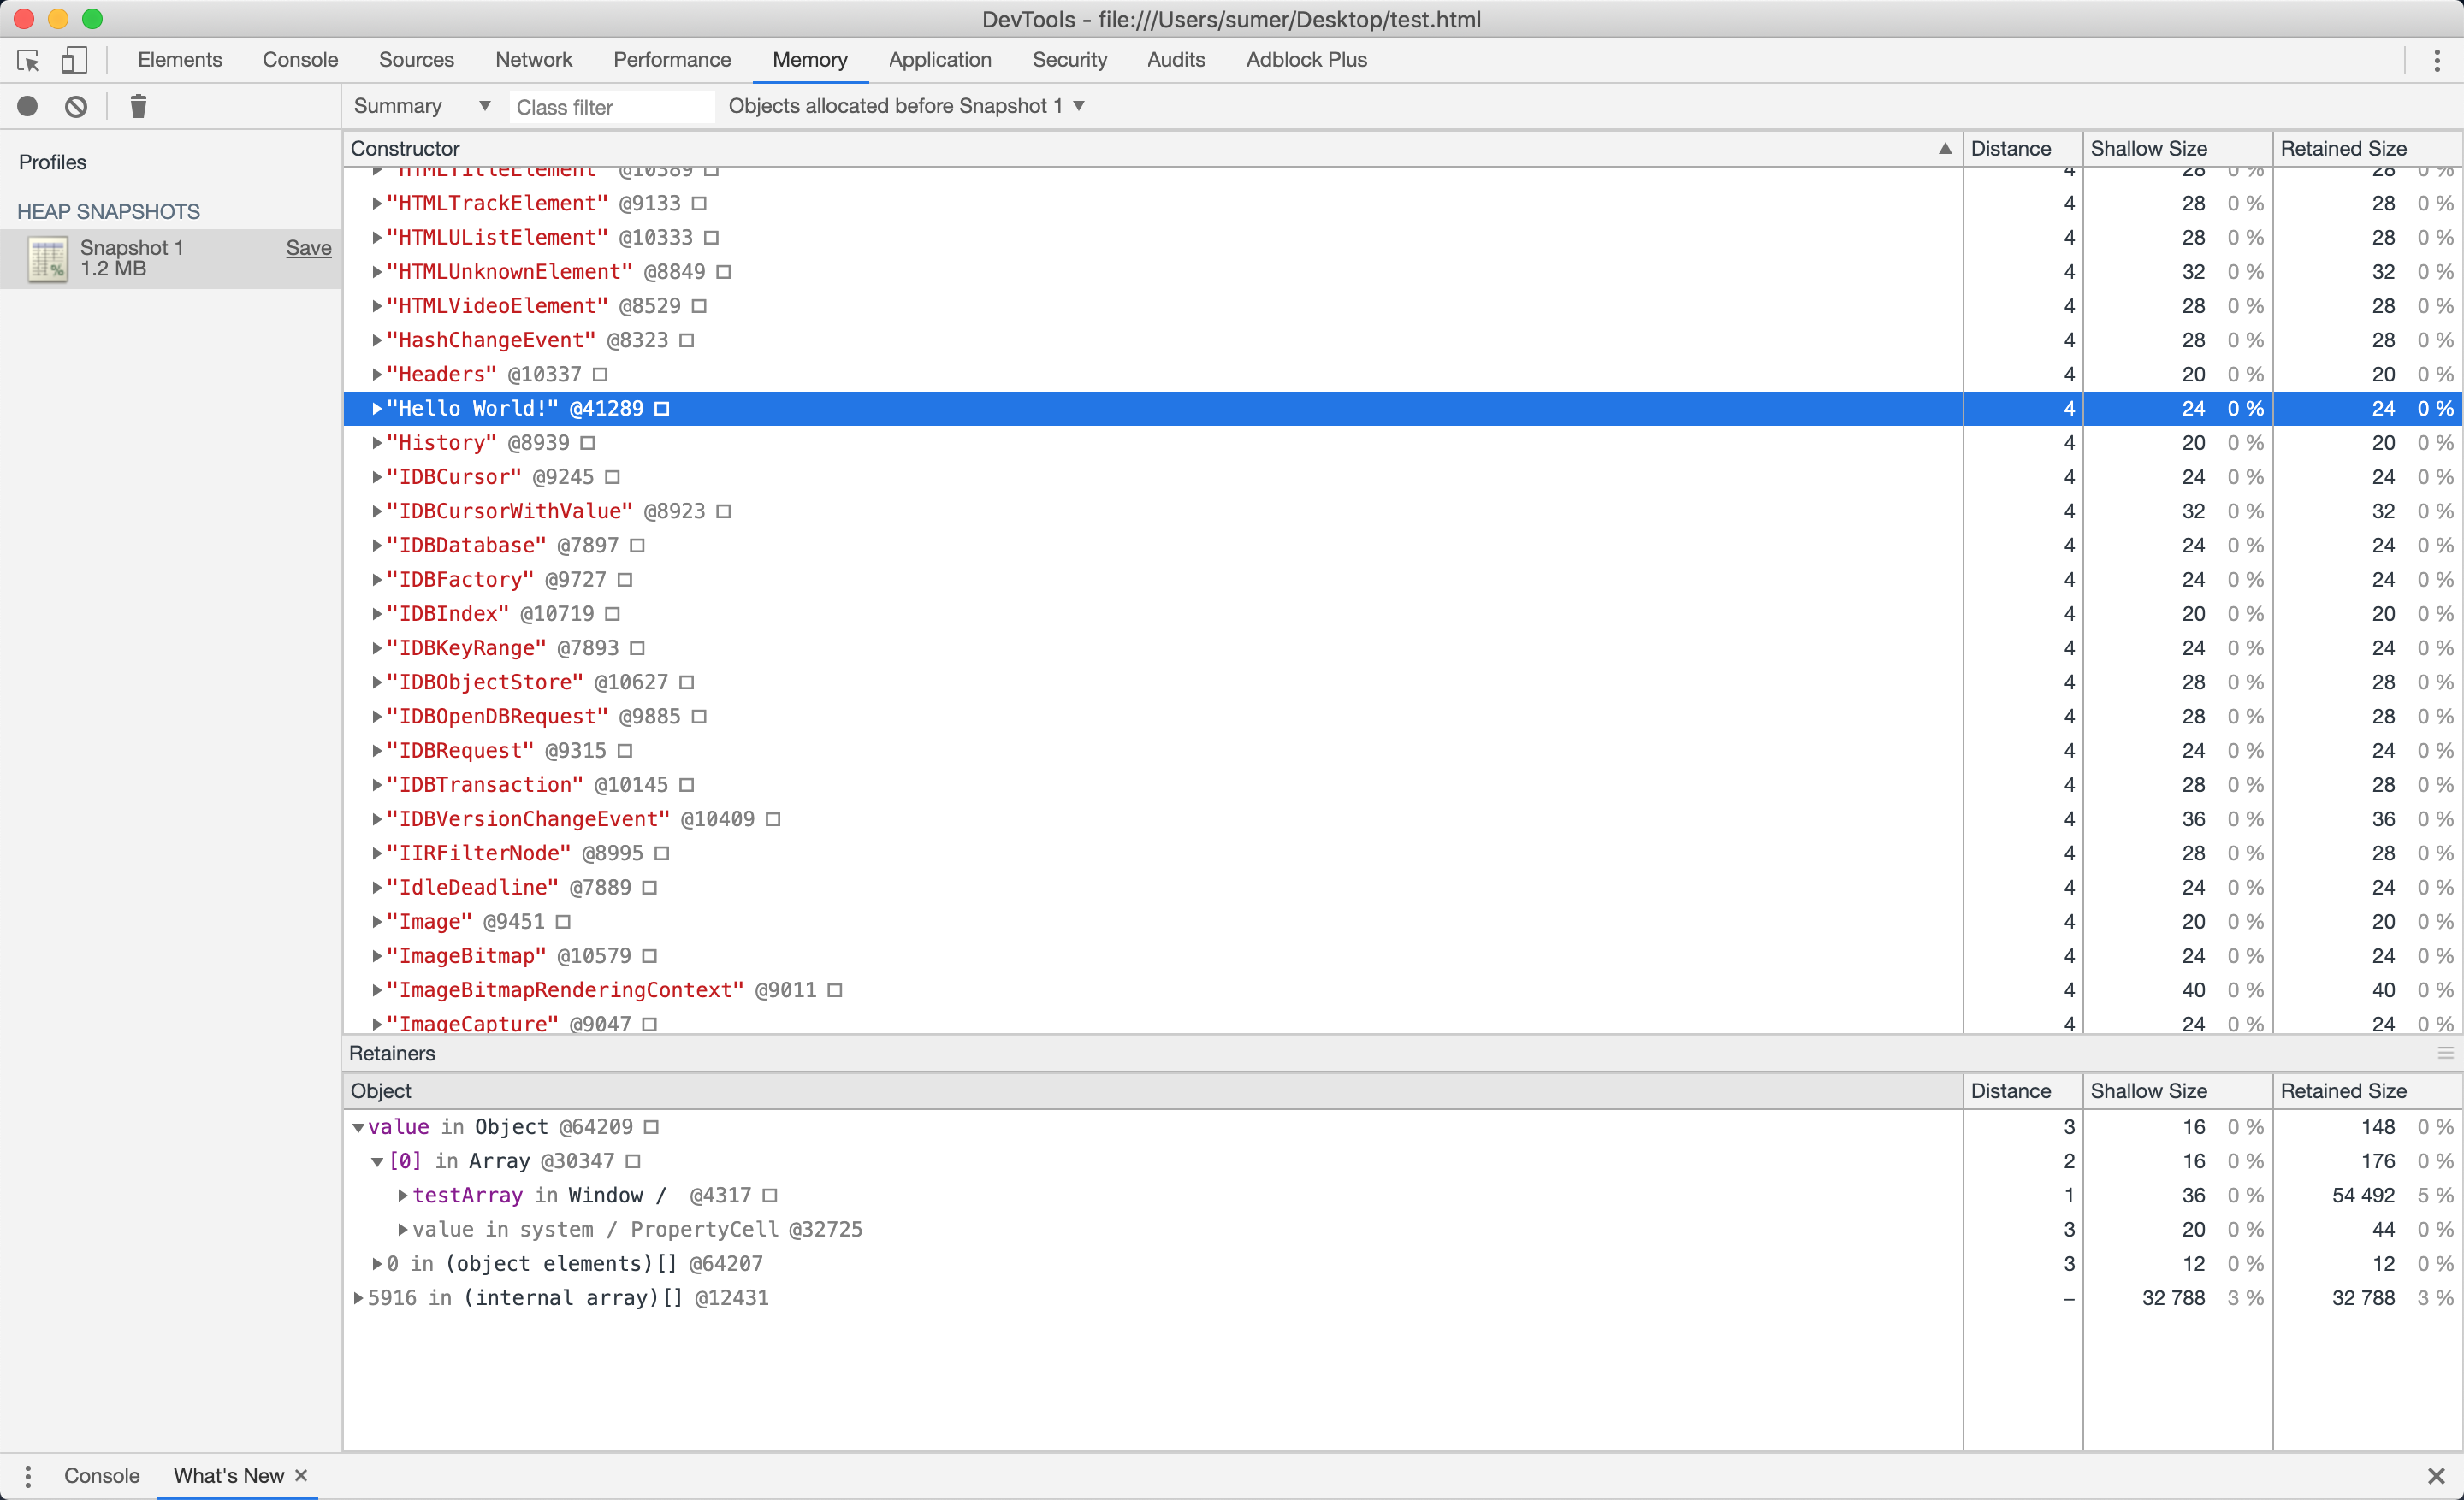Toggle the device toolbar icon
Screen dimensions: 2464x1500
pos(74,60)
